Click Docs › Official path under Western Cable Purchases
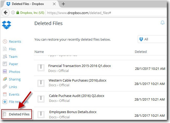The image size is (170, 123). [59, 85]
